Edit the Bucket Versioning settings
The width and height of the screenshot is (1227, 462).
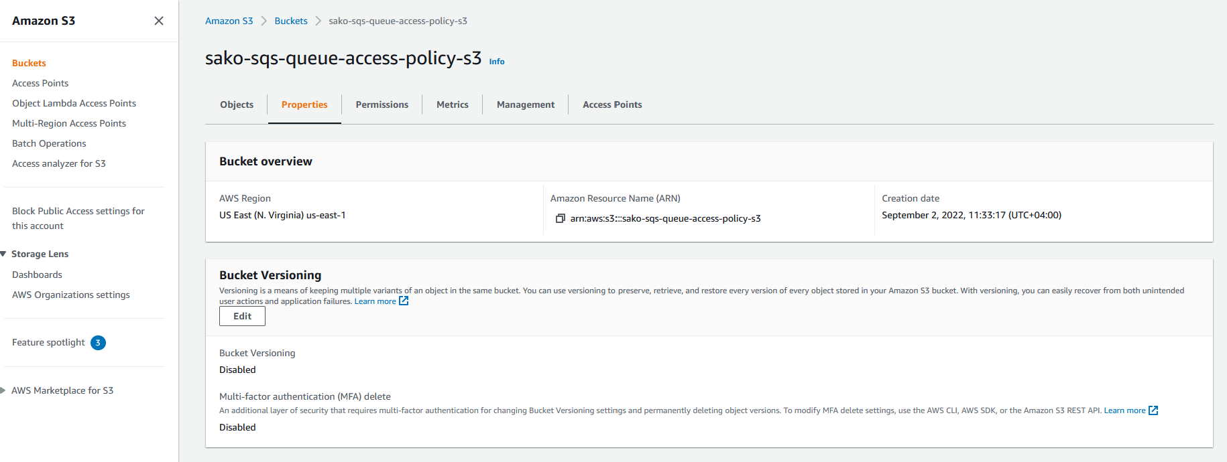(242, 316)
